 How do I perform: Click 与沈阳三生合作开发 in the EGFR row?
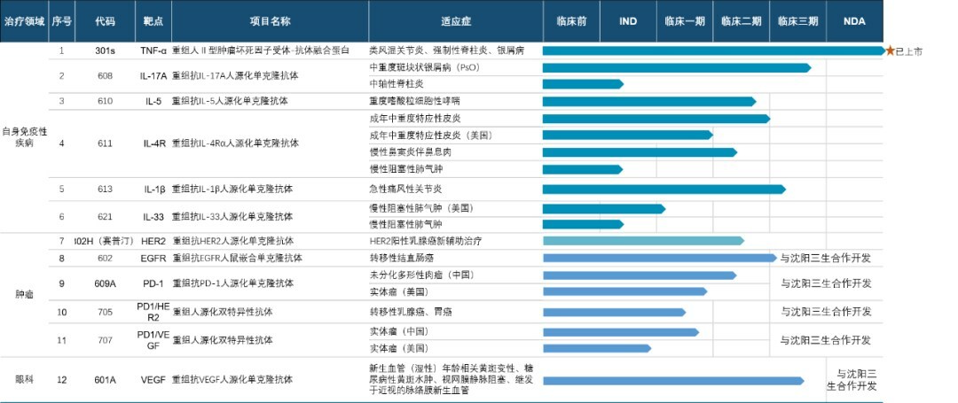coord(825,259)
